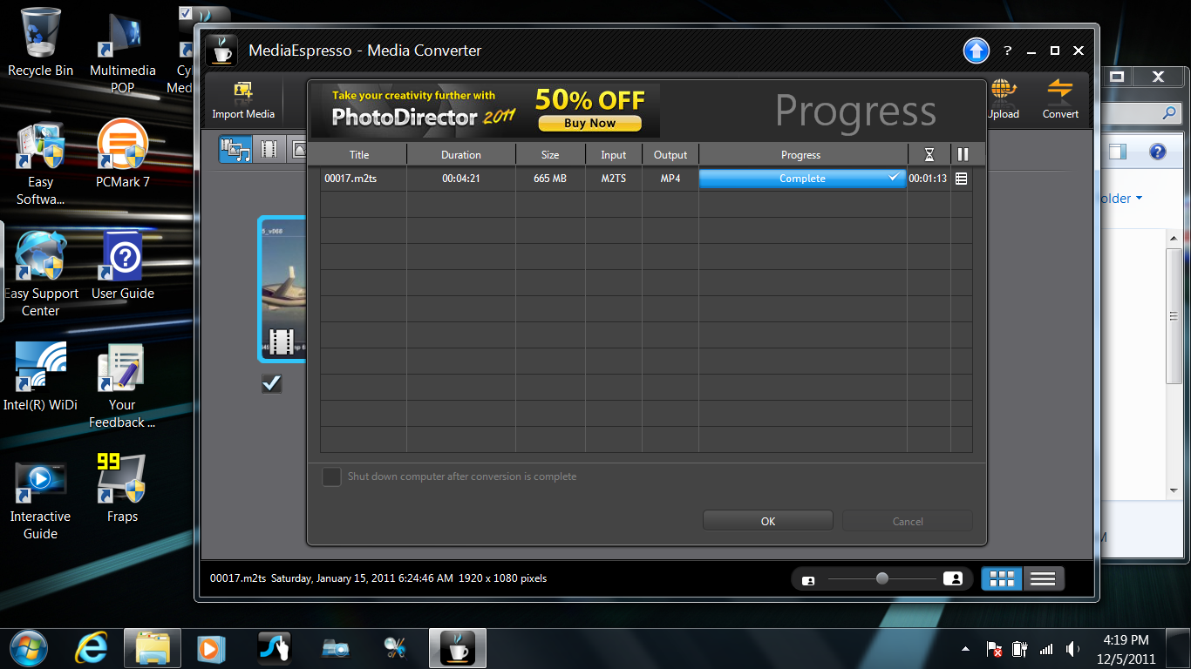This screenshot has height=669, width=1191.
Task: Click Snipping Tool taskbar icon
Action: [395, 649]
